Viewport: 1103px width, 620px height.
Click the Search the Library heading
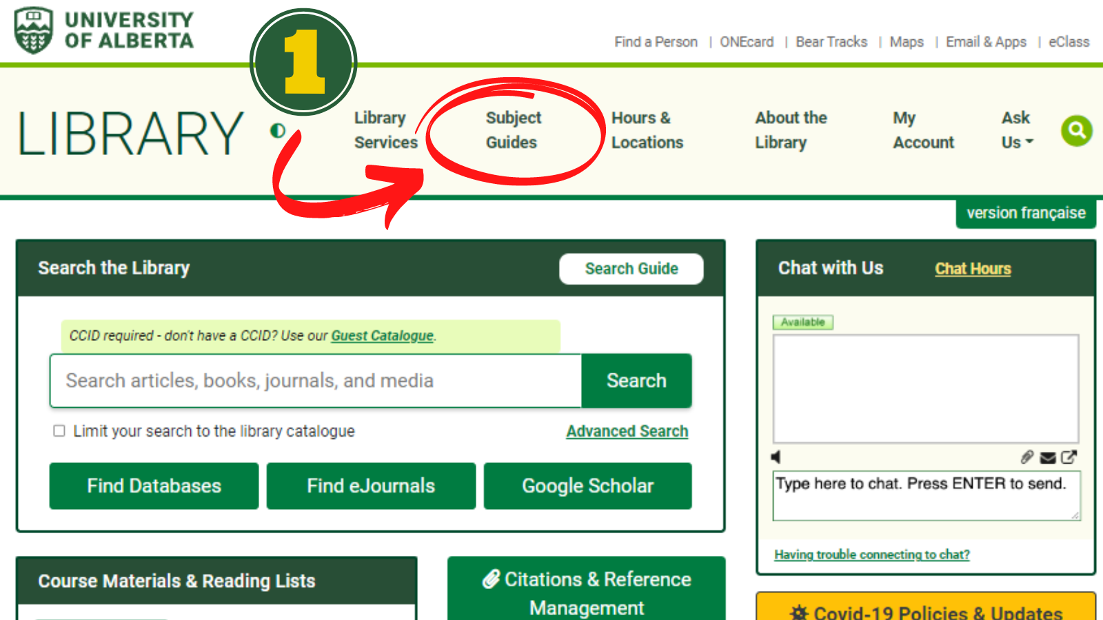click(x=114, y=268)
